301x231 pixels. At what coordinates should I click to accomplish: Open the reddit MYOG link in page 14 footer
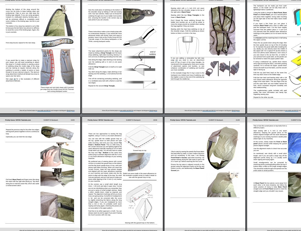coord(126,111)
